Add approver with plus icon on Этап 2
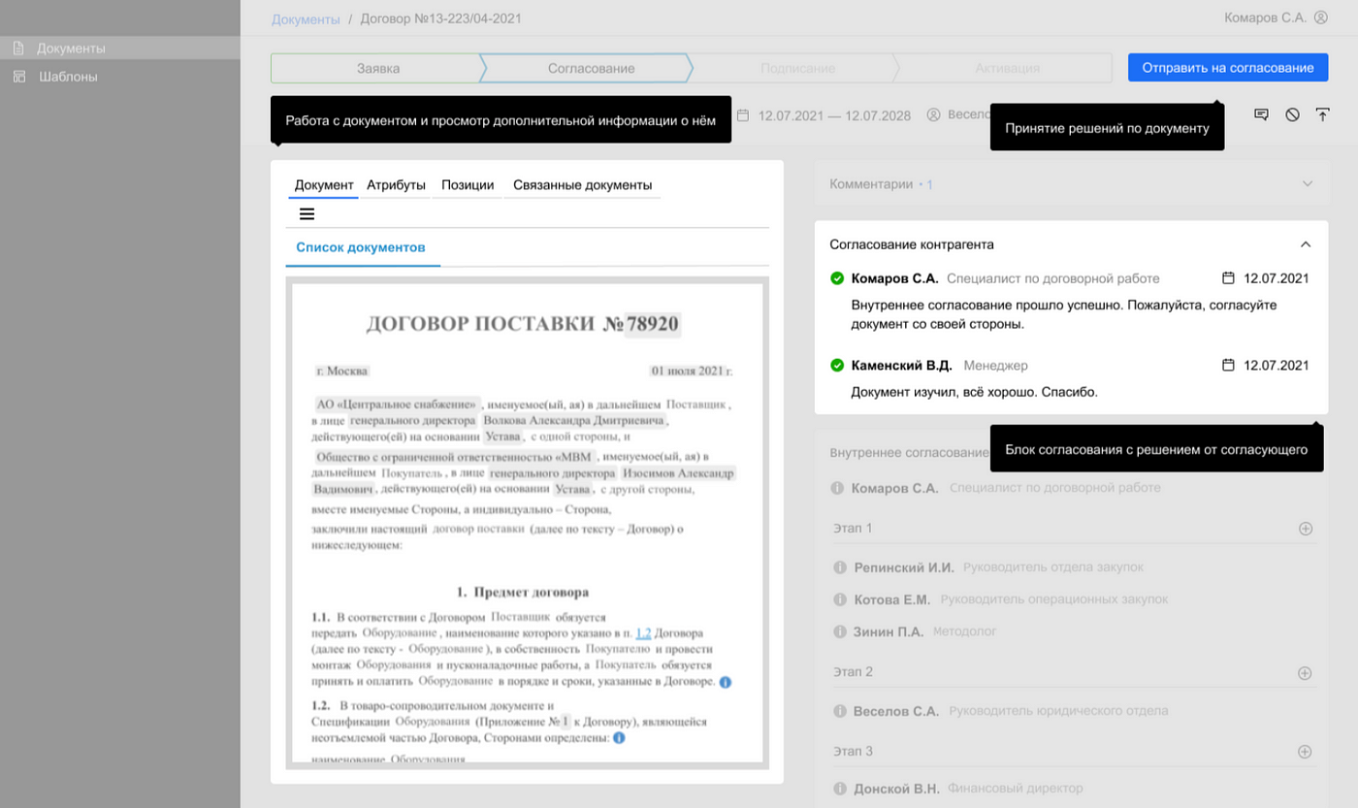The width and height of the screenshot is (1358, 808). pyautogui.click(x=1306, y=672)
